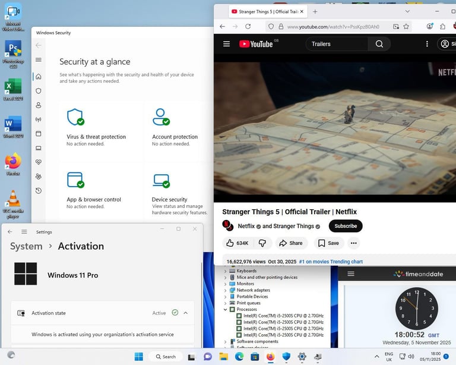Image resolution: width=456 pixels, height=365 pixels.
Task: Open Microsoft Edge from taskbar
Action: click(x=239, y=357)
